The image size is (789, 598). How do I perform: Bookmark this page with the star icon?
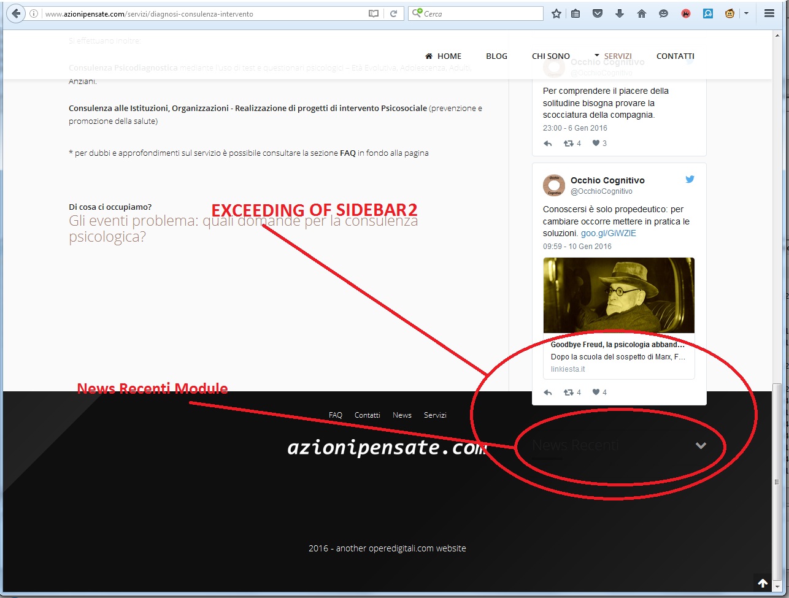(x=556, y=13)
